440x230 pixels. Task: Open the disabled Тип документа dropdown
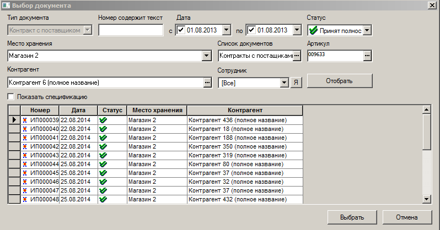pos(88,30)
